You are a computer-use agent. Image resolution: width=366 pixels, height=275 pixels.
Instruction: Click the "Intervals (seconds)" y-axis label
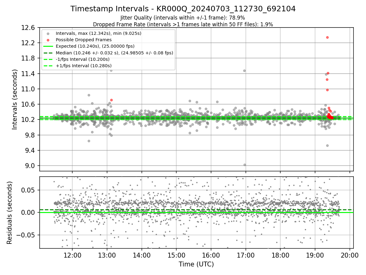coord(15,99)
